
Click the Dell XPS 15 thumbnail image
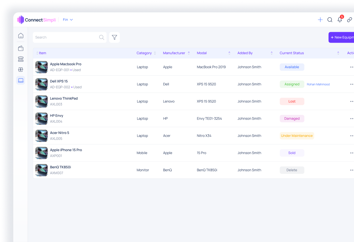pos(41,84)
